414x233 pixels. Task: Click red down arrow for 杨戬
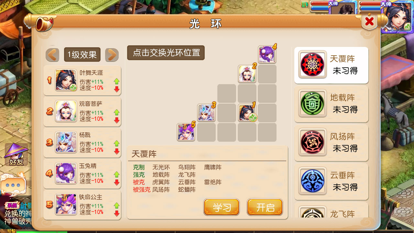point(117,151)
